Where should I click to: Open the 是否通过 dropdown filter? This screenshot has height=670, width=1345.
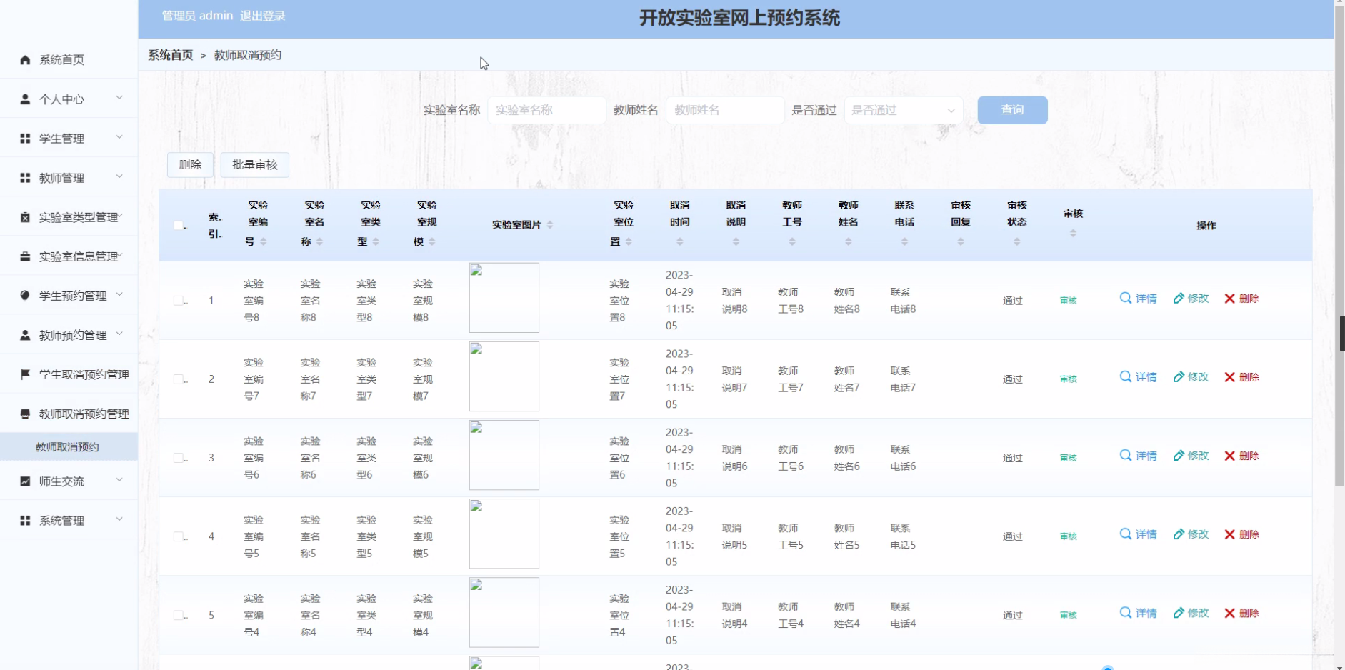pyautogui.click(x=904, y=110)
